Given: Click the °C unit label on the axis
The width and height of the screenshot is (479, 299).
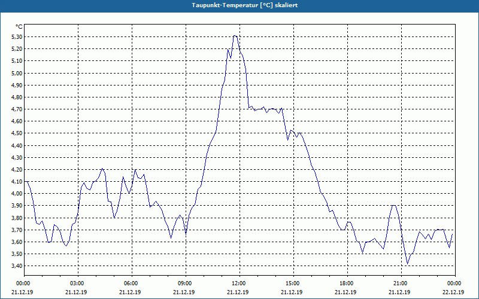Looking at the screenshot, I should 19,27.
